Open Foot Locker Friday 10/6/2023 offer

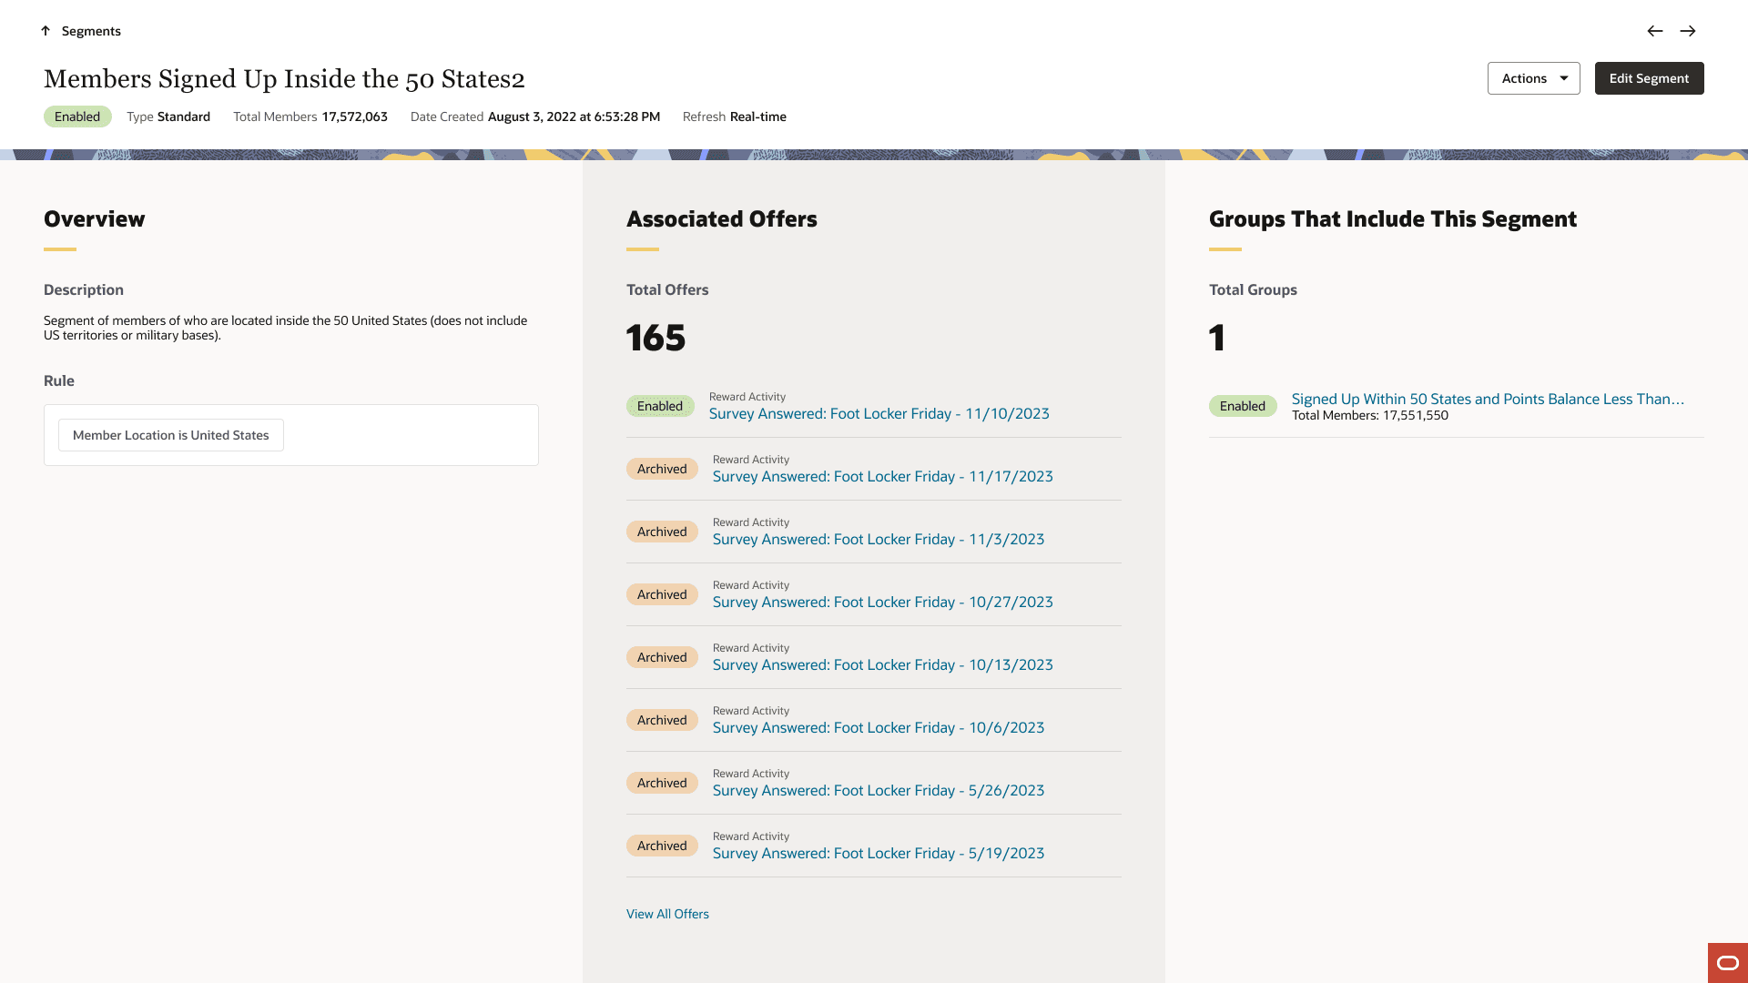click(878, 728)
